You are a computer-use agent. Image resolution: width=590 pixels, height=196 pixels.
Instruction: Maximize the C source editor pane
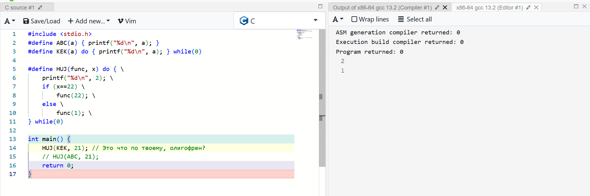click(320, 6)
